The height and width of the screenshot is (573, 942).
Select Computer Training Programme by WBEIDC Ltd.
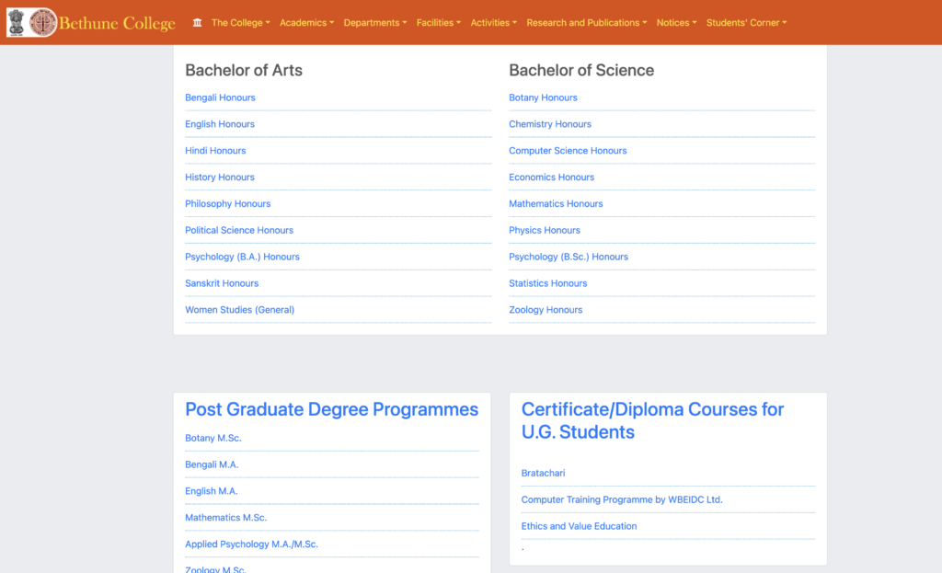623,499
